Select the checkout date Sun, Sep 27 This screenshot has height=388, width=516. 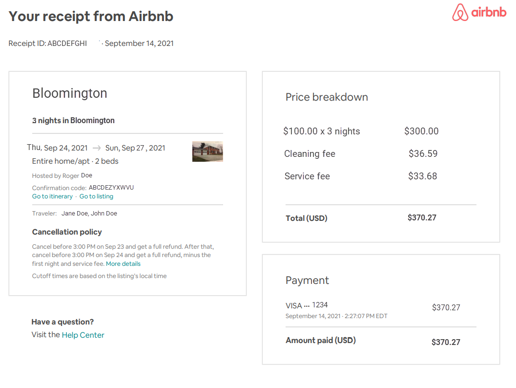click(x=135, y=148)
